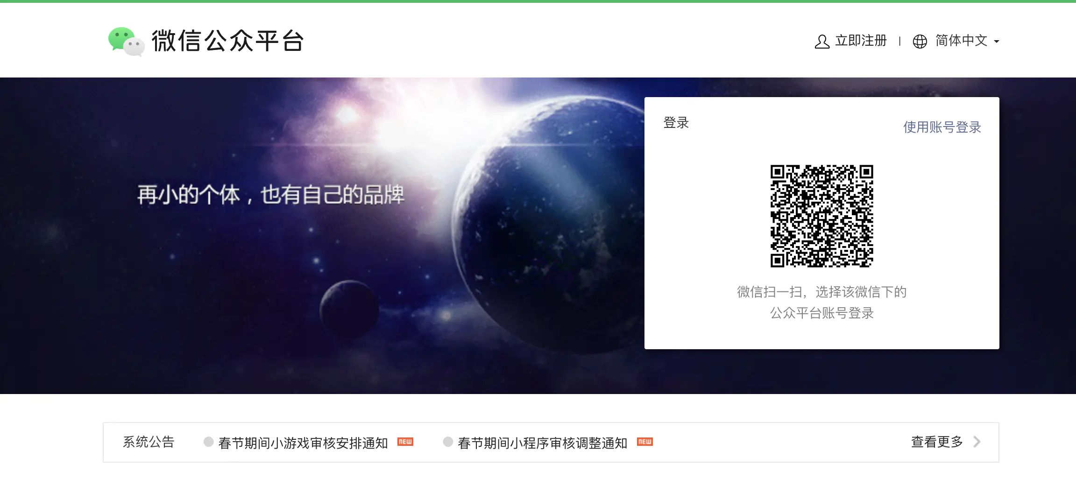Click the 微信公众平台 title text
Viewport: 1076px width, 479px height.
coord(228,41)
